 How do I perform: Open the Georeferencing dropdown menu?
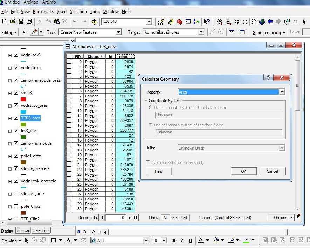pos(269,33)
